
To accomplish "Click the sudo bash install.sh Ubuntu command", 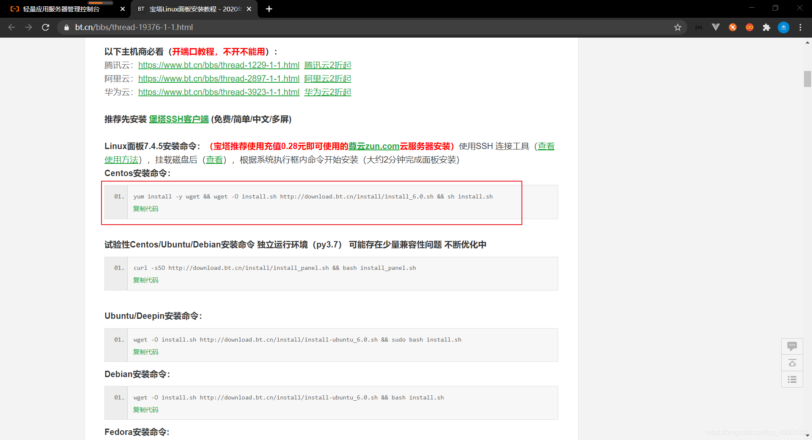I will (x=297, y=340).
